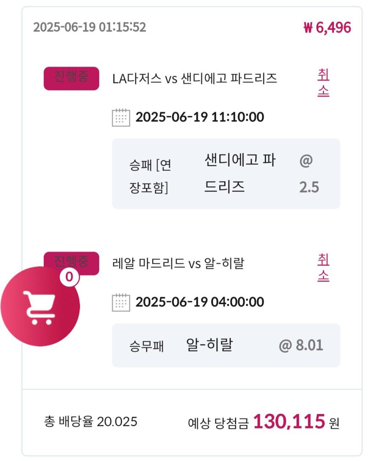The height and width of the screenshot is (461, 384).
Task: Click the @ 2.5 odds value
Action: click(x=309, y=174)
